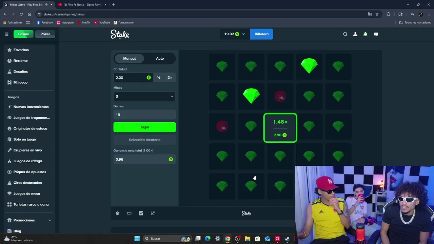This screenshot has width=434, height=244.
Task: Open Chrome extensions puzzle icon
Action: click(388, 14)
